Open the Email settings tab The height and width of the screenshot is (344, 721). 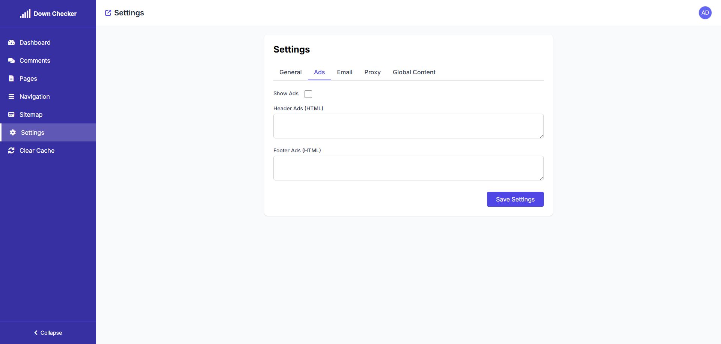click(x=344, y=72)
